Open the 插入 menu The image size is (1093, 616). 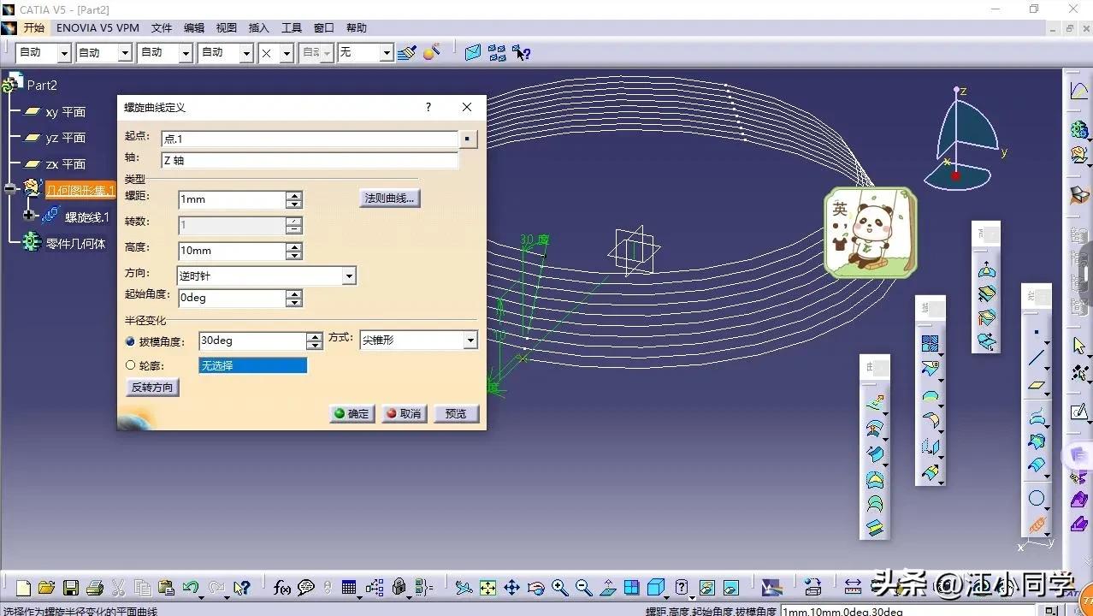[258, 28]
